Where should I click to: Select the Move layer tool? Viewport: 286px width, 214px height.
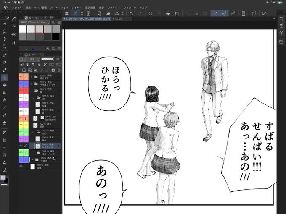pyautogui.click(x=4, y=39)
